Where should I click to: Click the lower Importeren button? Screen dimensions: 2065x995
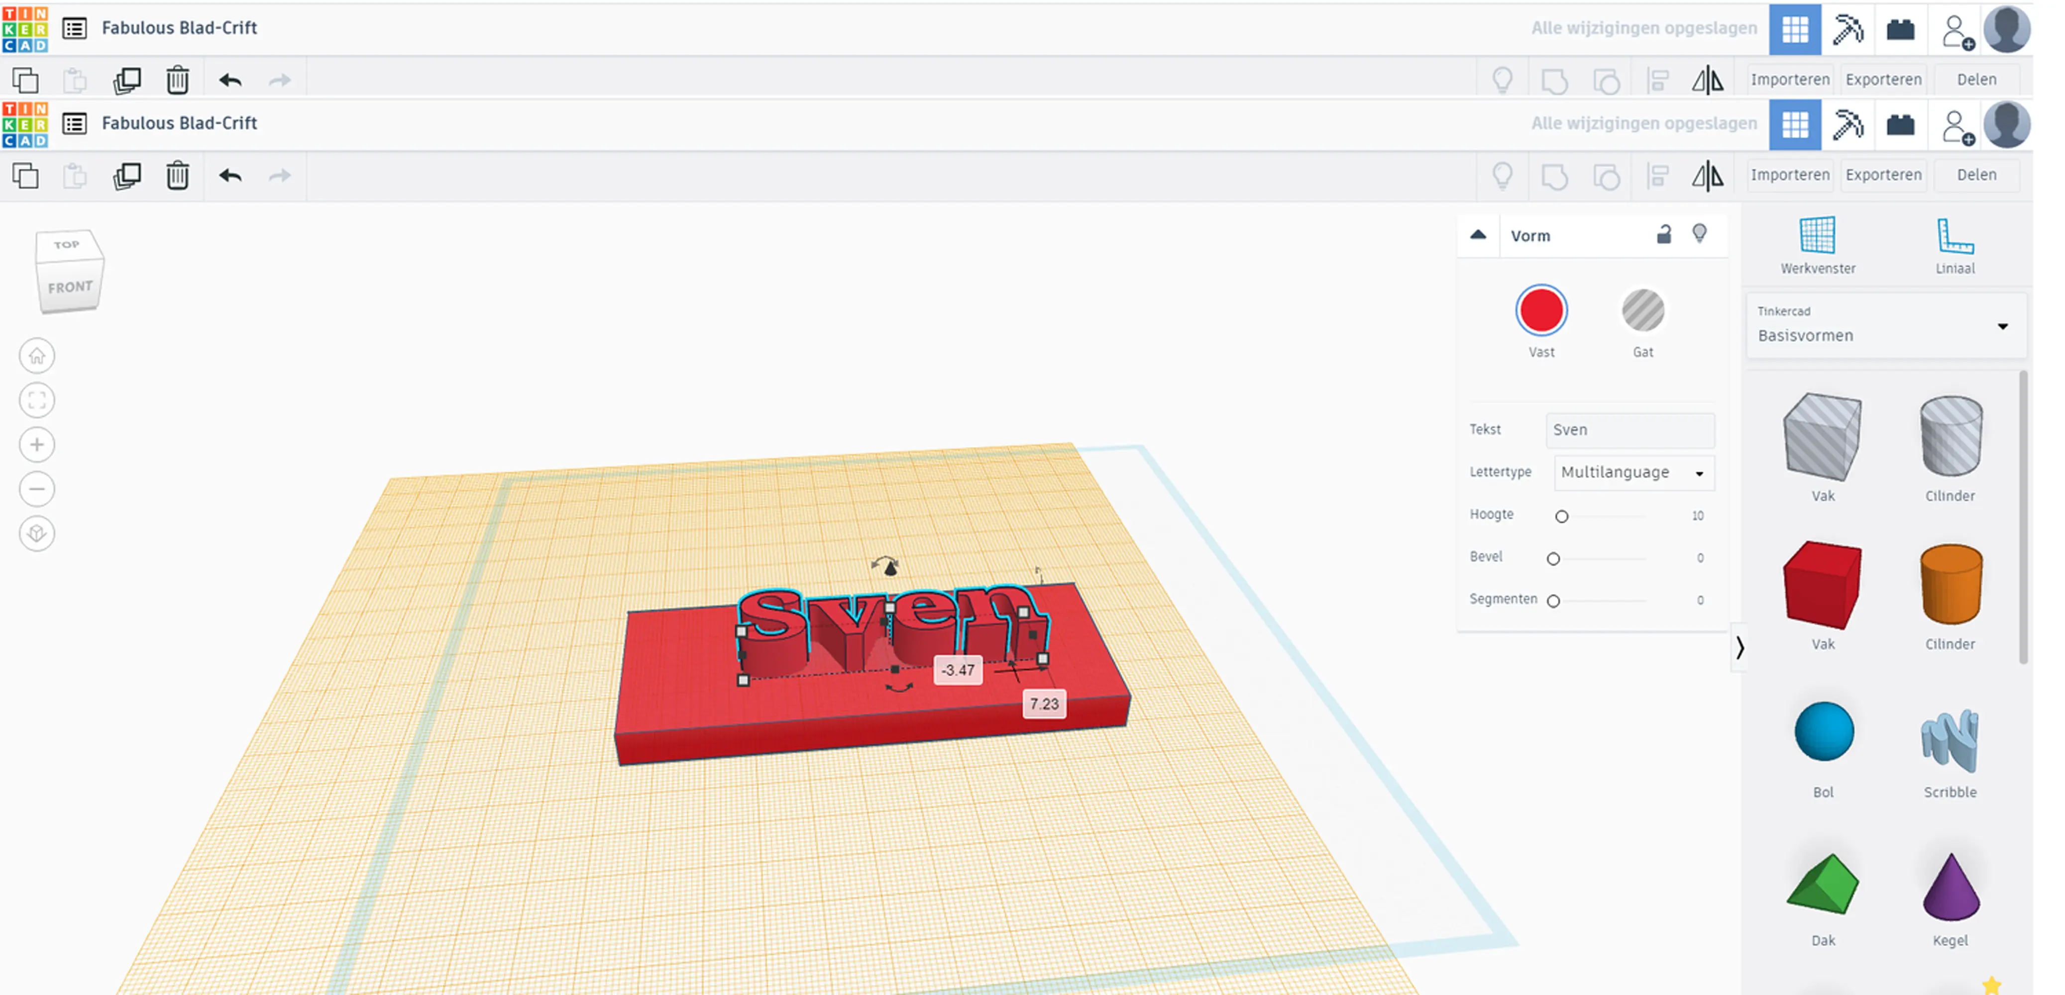tap(1789, 175)
